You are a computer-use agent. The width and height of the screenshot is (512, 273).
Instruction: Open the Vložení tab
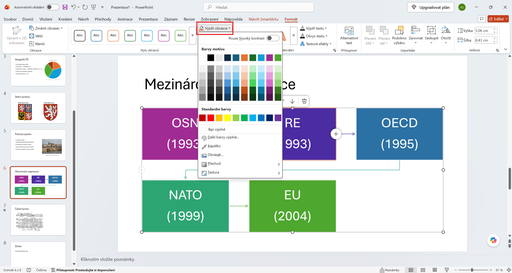click(46, 19)
